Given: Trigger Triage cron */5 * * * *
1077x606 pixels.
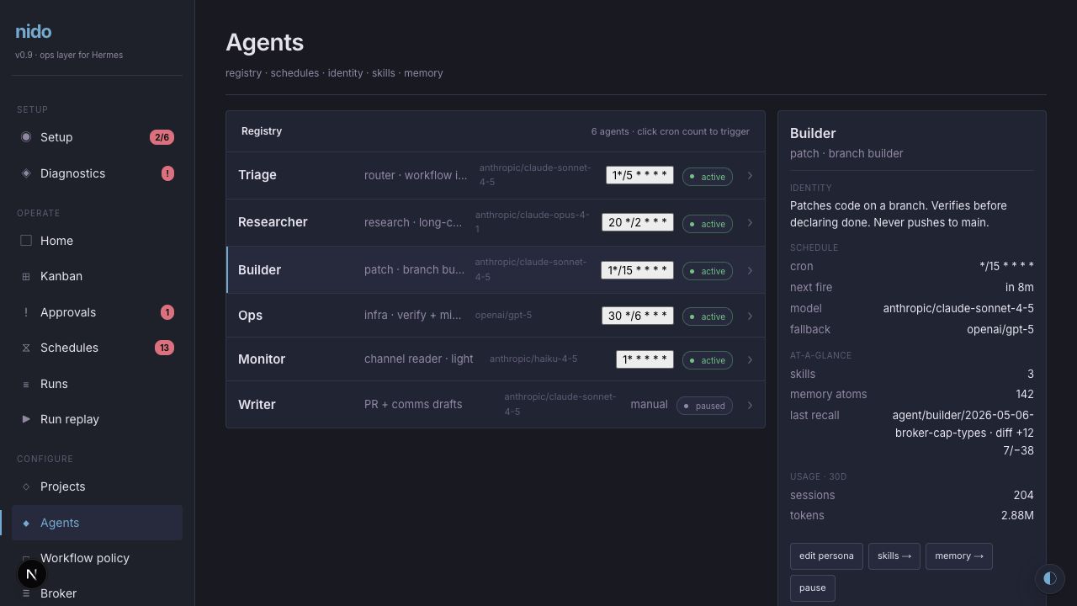Looking at the screenshot, I should pos(639,176).
